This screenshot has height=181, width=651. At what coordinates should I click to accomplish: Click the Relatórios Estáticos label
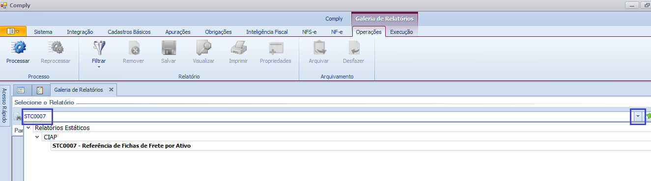point(62,128)
